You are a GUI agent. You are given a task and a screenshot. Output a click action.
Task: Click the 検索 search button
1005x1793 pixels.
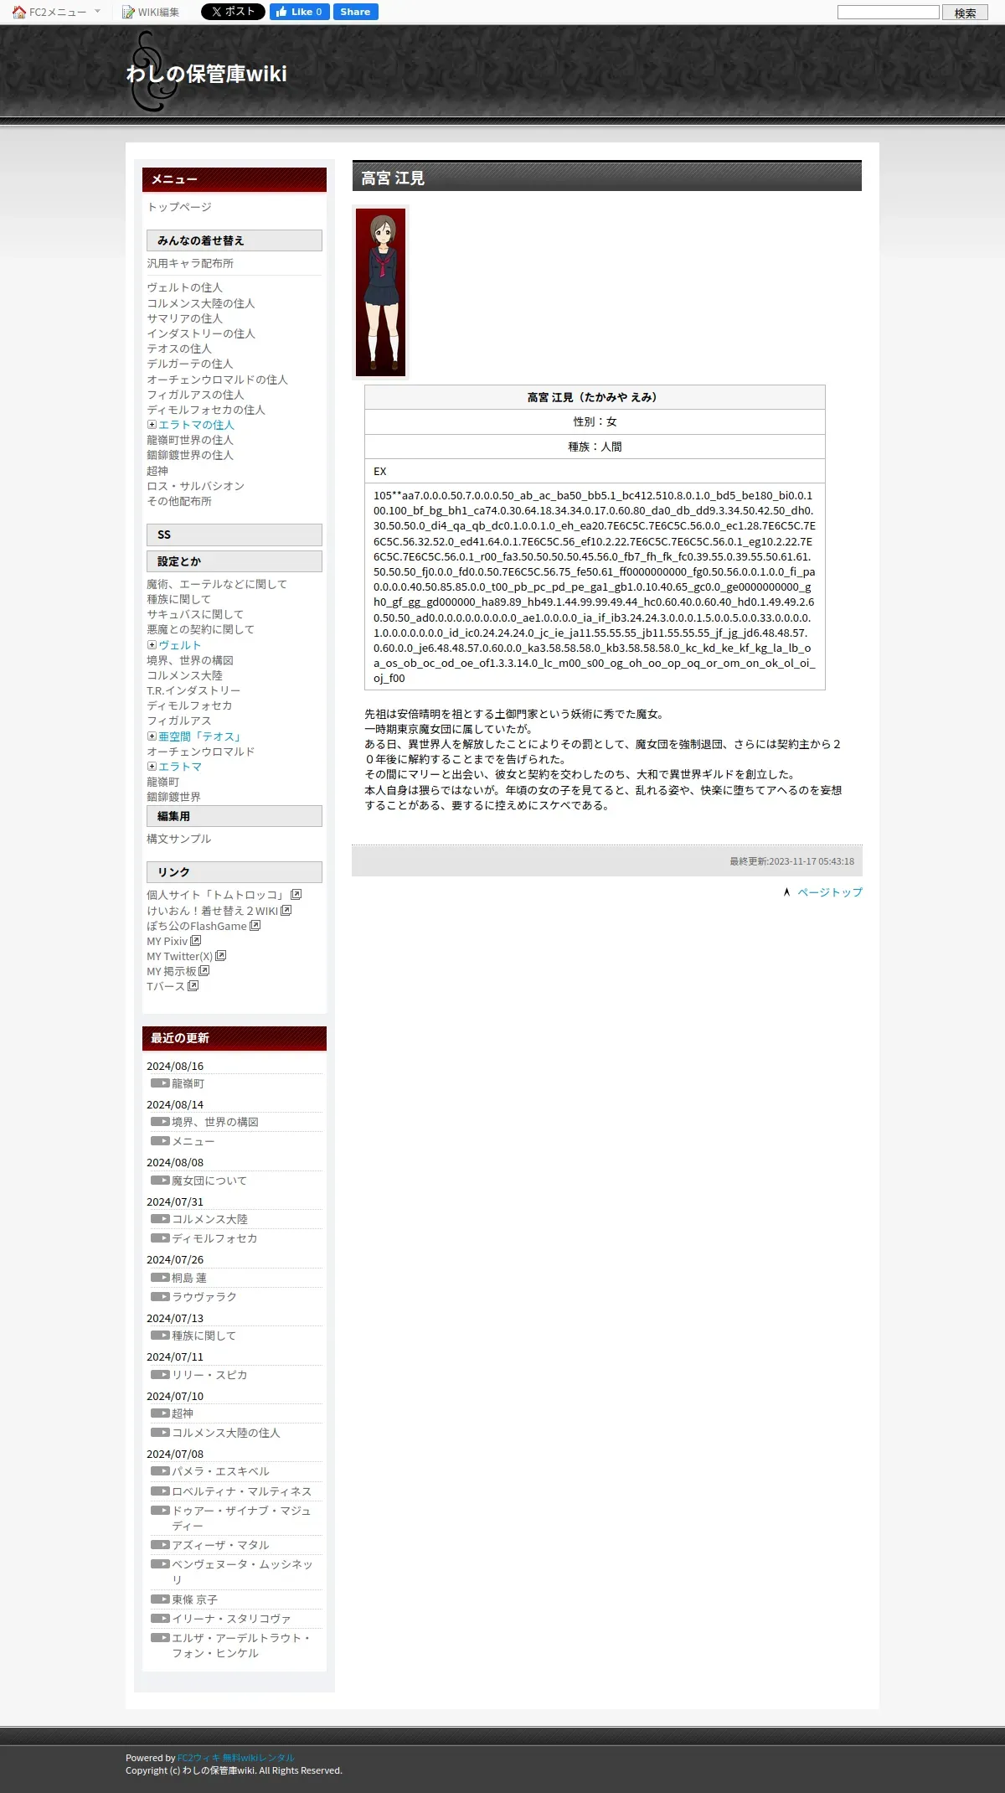(x=965, y=13)
